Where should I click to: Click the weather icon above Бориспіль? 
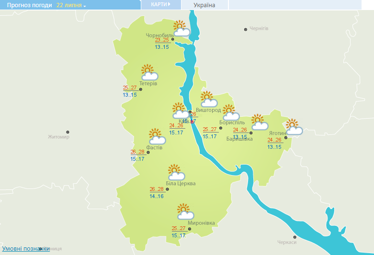pos(230,112)
